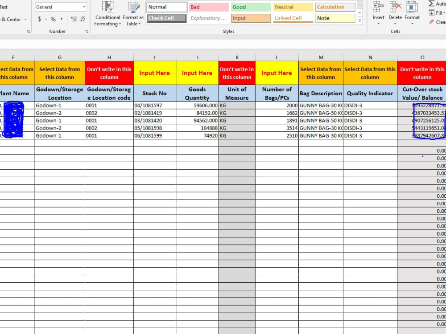This screenshot has height=334, width=446.
Task: Select stack number 05/1081598 cell
Action: click(x=155, y=128)
